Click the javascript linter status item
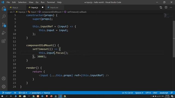The width and height of the screenshot is (175, 98). [x=35, y=93]
